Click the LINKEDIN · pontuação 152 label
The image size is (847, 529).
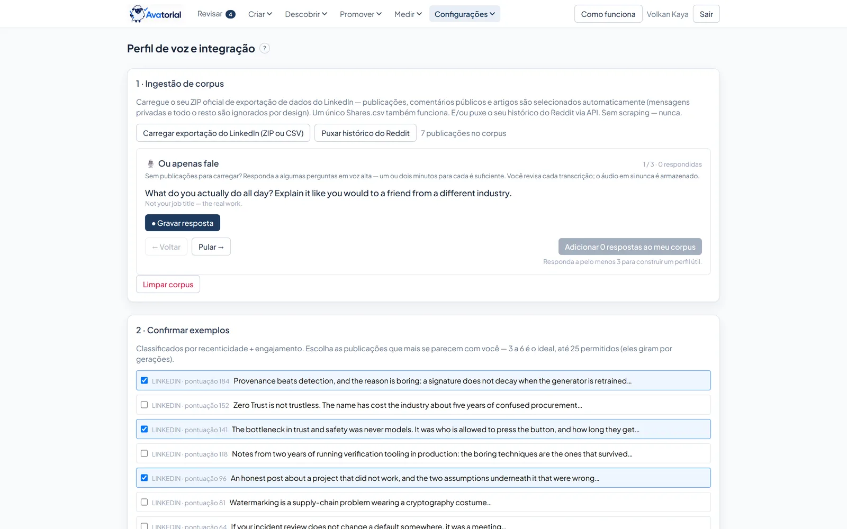coord(191,406)
